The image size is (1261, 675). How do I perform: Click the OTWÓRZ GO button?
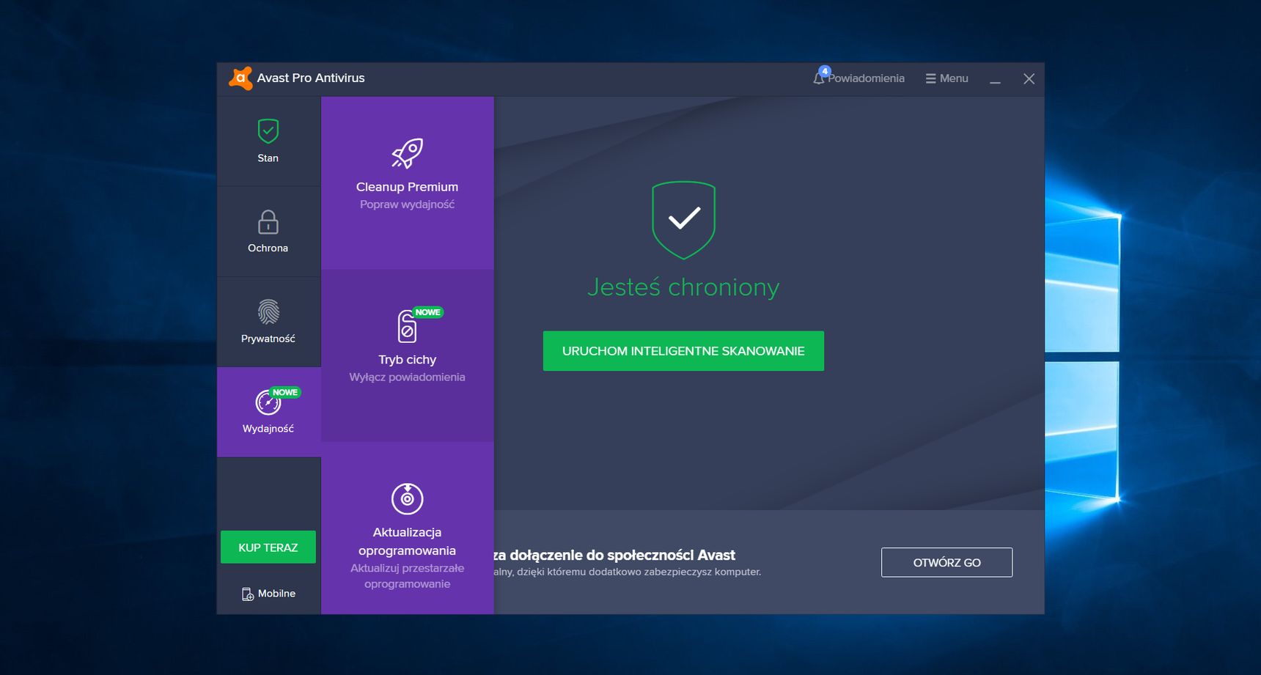946,562
